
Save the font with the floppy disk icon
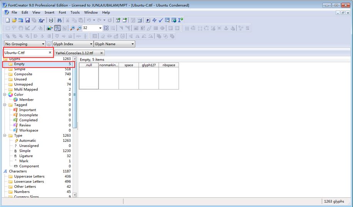(x=27, y=20)
